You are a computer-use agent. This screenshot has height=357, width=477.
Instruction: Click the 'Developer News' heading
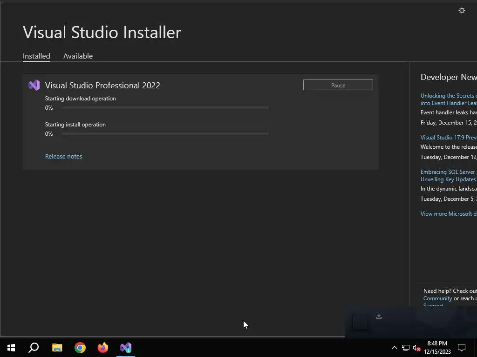coord(449,77)
